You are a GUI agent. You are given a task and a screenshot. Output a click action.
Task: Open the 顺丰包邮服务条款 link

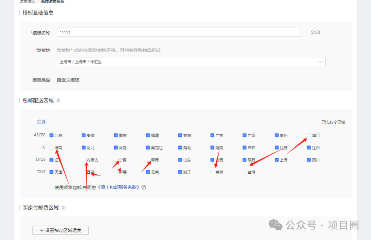119,187
